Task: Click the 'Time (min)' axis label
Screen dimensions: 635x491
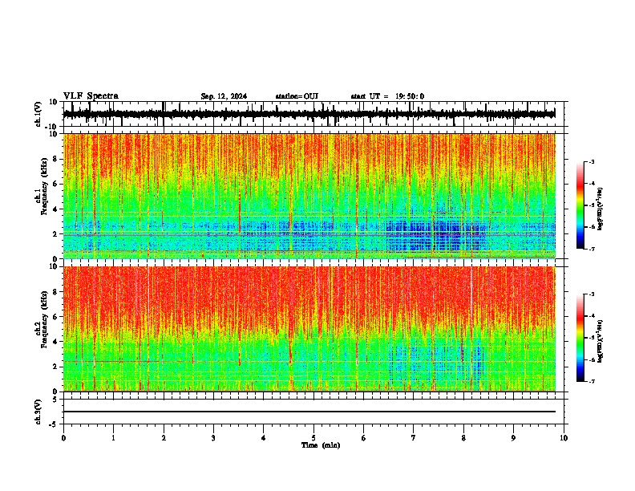Action: (x=321, y=445)
